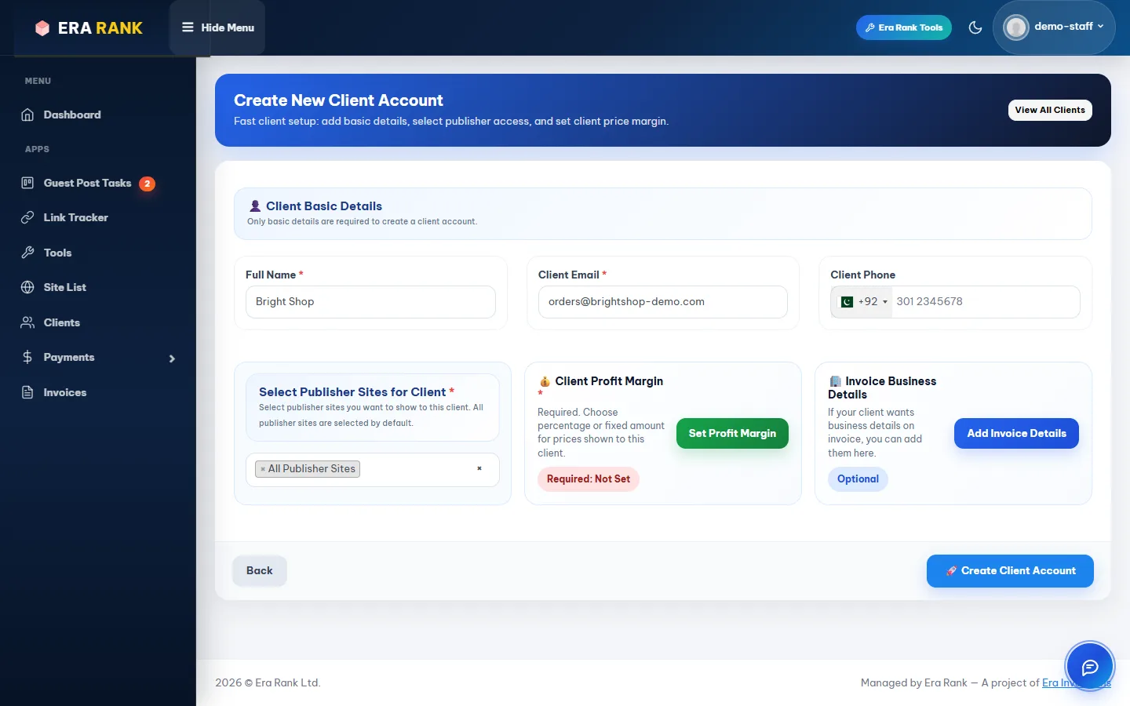This screenshot has width=1130, height=706.
Task: Click the Optional badge
Action: click(x=858, y=479)
